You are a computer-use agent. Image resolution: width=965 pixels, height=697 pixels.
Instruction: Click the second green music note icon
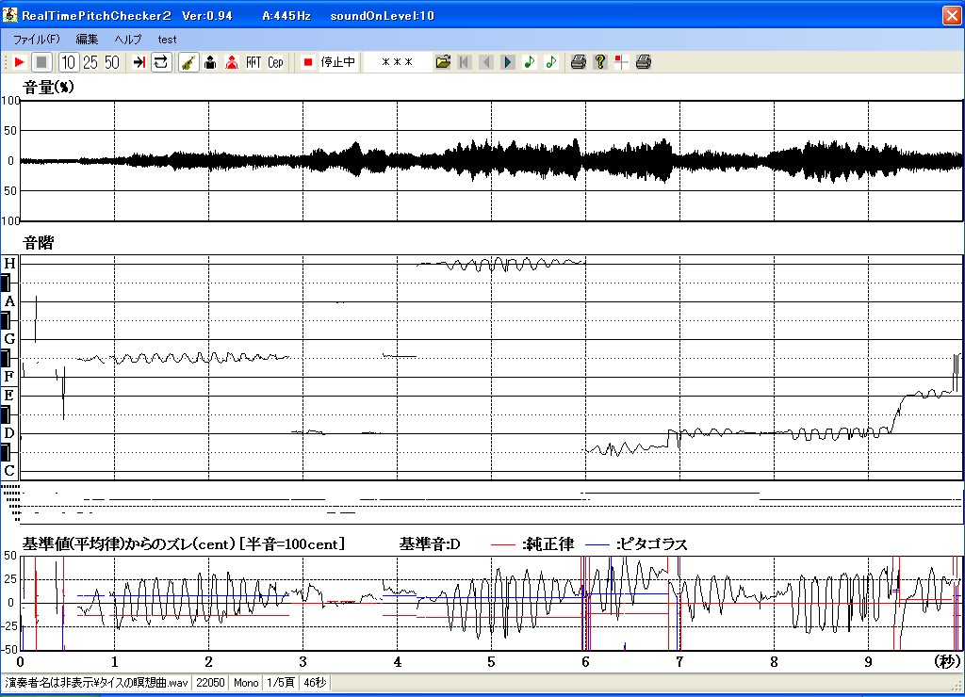(x=550, y=62)
